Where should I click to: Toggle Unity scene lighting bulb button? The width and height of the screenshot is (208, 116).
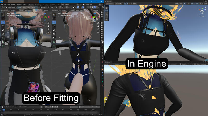coord(185,4)
